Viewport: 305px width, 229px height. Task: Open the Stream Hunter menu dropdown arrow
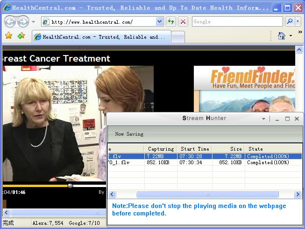[263, 118]
